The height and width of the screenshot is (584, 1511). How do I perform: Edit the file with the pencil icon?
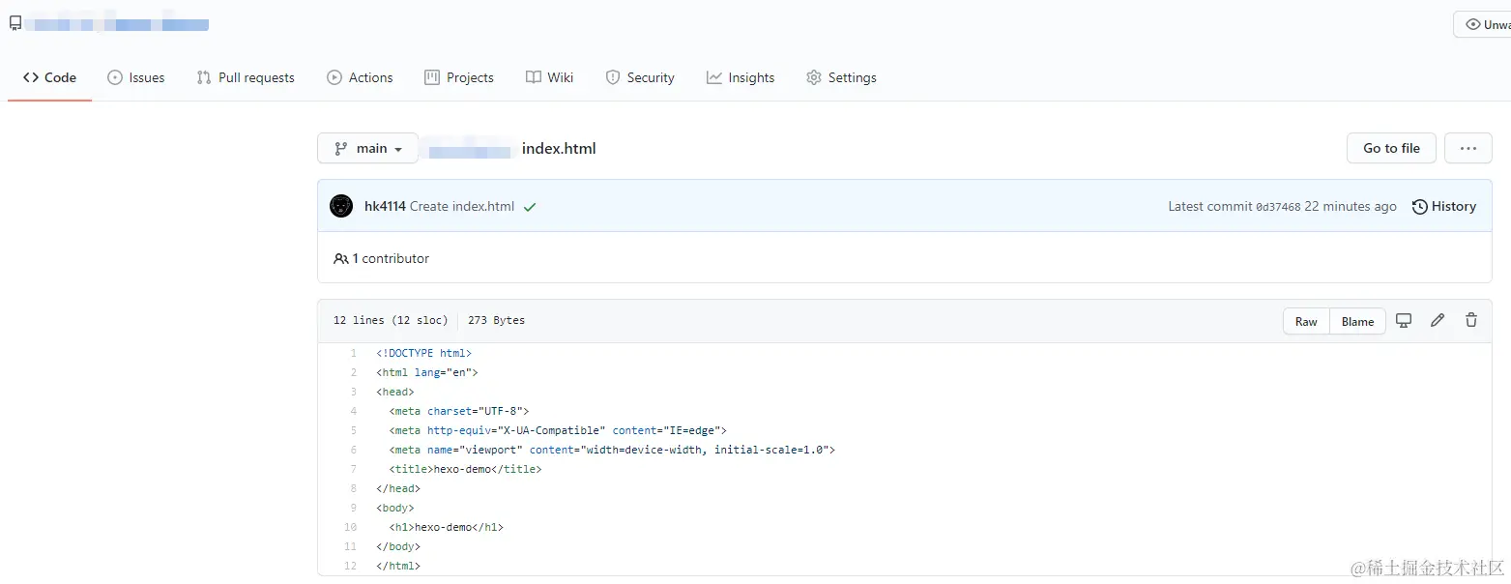coord(1438,321)
